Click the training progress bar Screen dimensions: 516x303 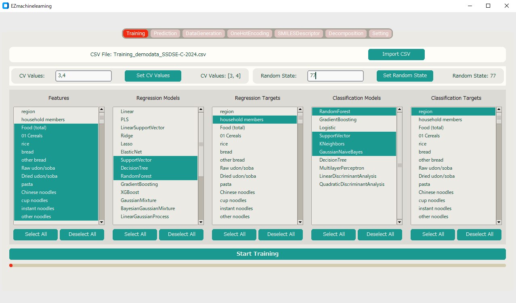[257, 265]
